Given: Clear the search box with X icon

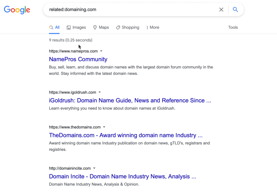Looking at the screenshot, I should click(221, 10).
